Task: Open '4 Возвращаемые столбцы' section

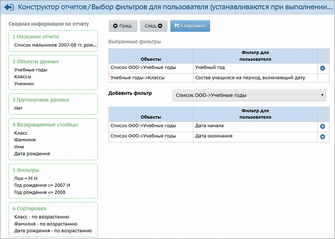Action: (x=45, y=125)
